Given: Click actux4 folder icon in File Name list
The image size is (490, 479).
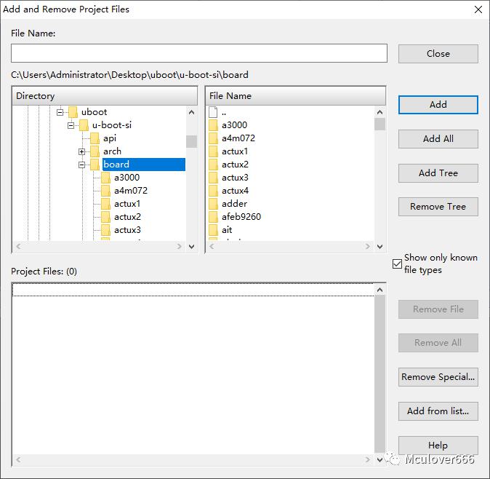Looking at the screenshot, I should pyautogui.click(x=213, y=191).
